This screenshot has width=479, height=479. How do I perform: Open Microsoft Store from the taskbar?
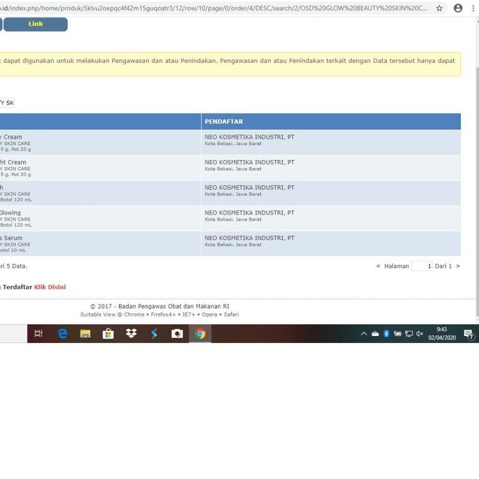(x=108, y=334)
